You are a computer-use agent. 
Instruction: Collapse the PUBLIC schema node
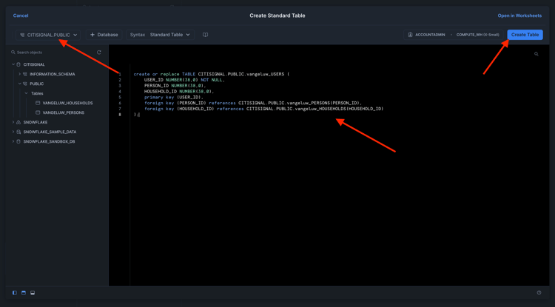pyautogui.click(x=19, y=84)
